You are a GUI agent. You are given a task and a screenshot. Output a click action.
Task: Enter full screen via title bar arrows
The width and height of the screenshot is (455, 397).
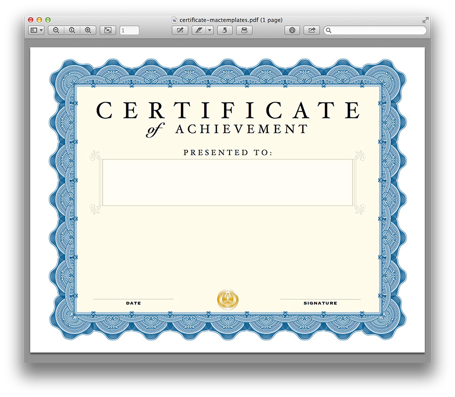click(x=425, y=20)
